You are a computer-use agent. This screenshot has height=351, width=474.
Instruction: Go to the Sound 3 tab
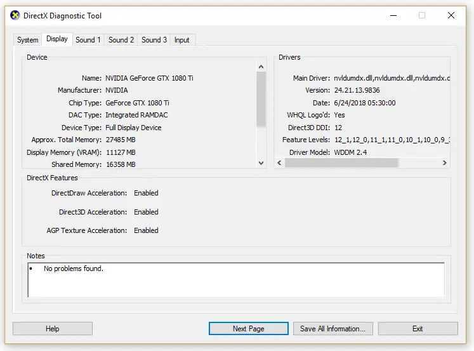coord(154,40)
